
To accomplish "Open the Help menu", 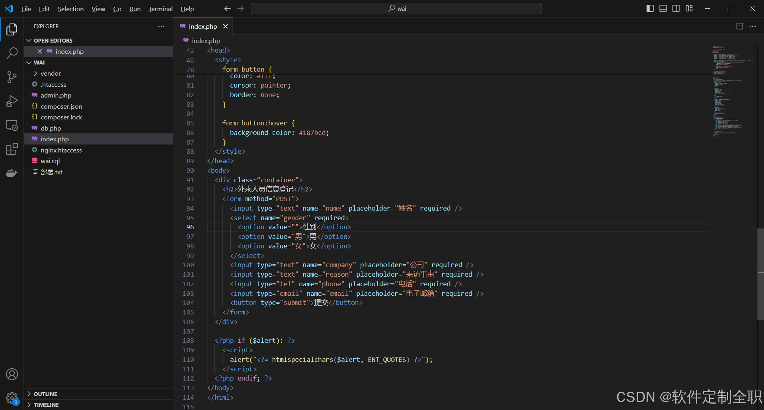I will point(187,9).
